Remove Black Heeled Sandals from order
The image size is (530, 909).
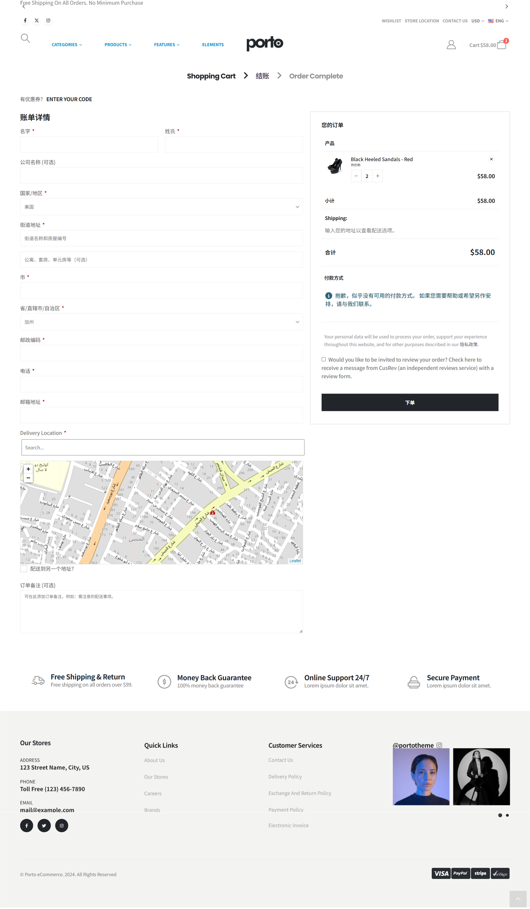click(491, 159)
